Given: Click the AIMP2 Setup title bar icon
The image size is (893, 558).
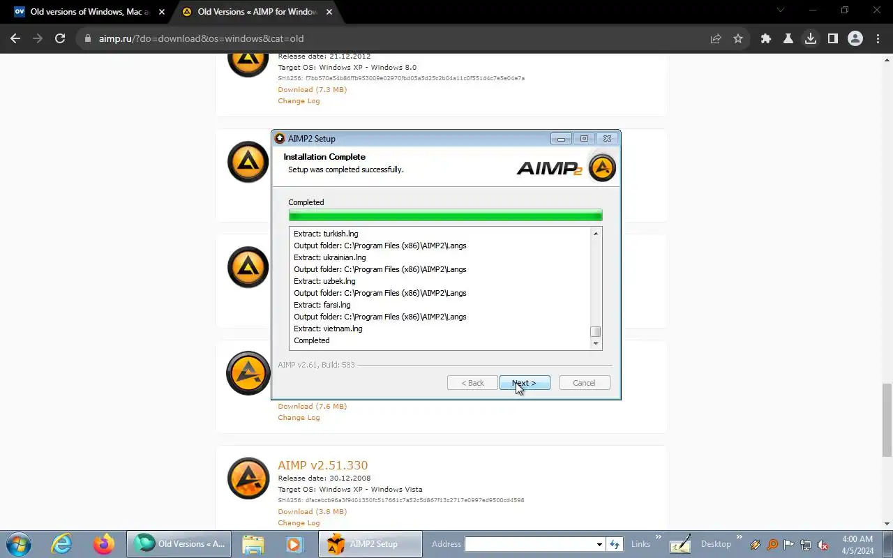Looking at the screenshot, I should 280,138.
